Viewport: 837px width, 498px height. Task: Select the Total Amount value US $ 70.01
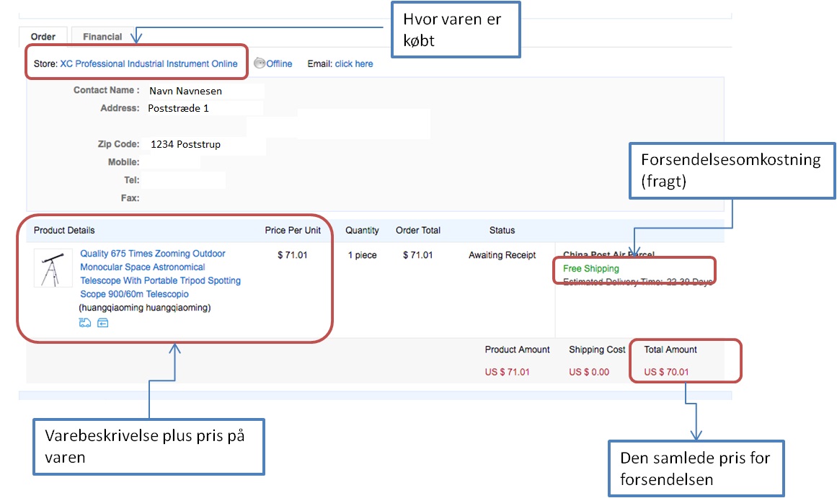666,372
